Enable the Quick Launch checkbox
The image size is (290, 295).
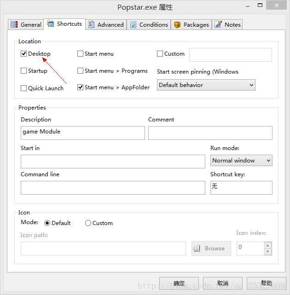(24, 88)
